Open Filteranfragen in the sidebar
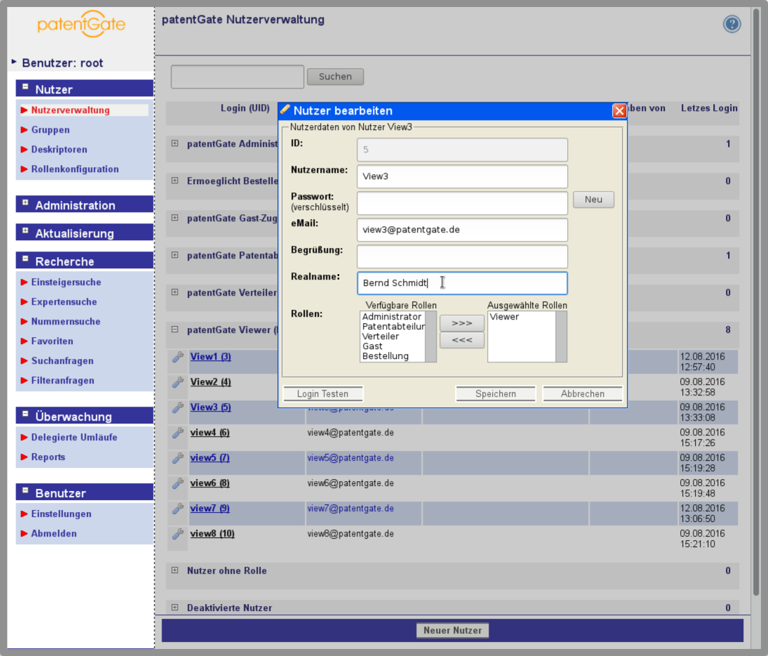This screenshot has width=768, height=656. pyautogui.click(x=62, y=380)
